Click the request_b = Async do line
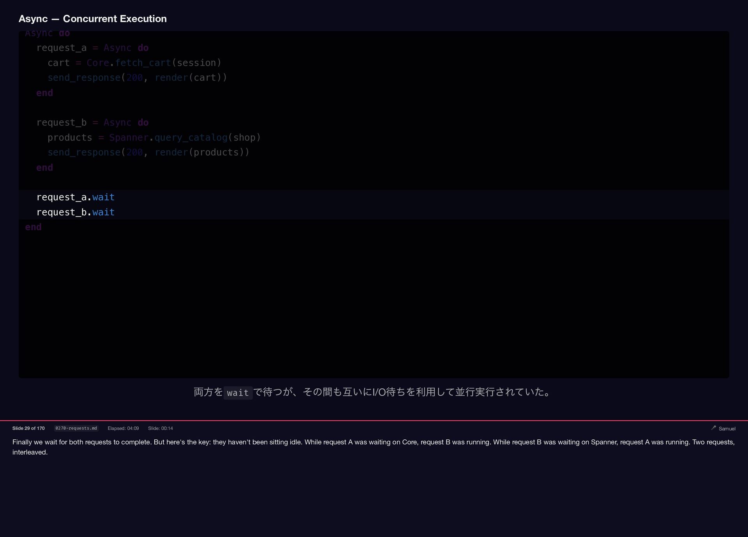748x537 pixels. pyautogui.click(x=92, y=123)
